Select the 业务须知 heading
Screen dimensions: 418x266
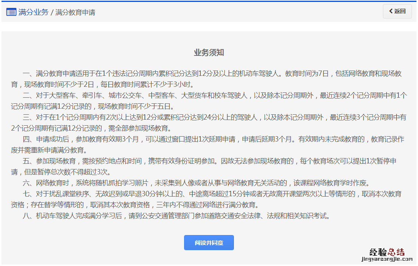point(209,52)
